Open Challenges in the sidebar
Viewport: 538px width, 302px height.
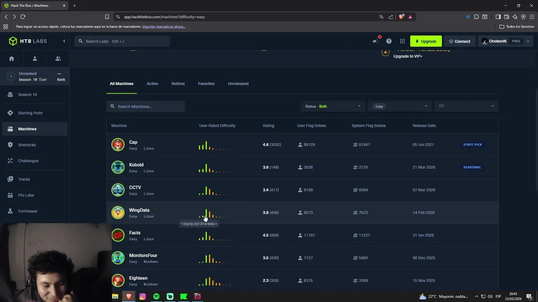tap(35, 161)
